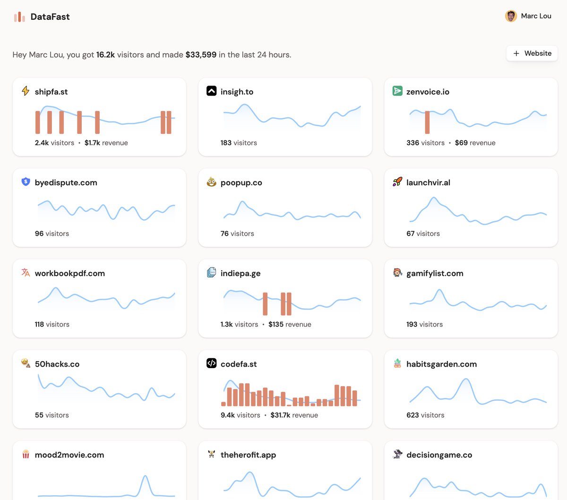Open the poopup.co site title
The height and width of the screenshot is (500, 567).
coord(241,182)
